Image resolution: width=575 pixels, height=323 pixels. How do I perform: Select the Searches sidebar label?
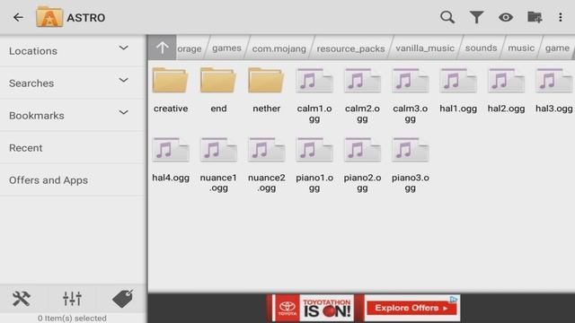[31, 83]
